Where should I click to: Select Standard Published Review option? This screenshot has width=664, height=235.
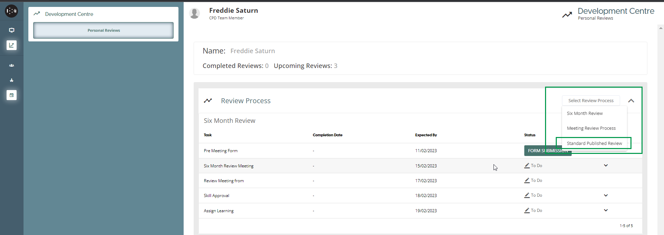coord(594,143)
